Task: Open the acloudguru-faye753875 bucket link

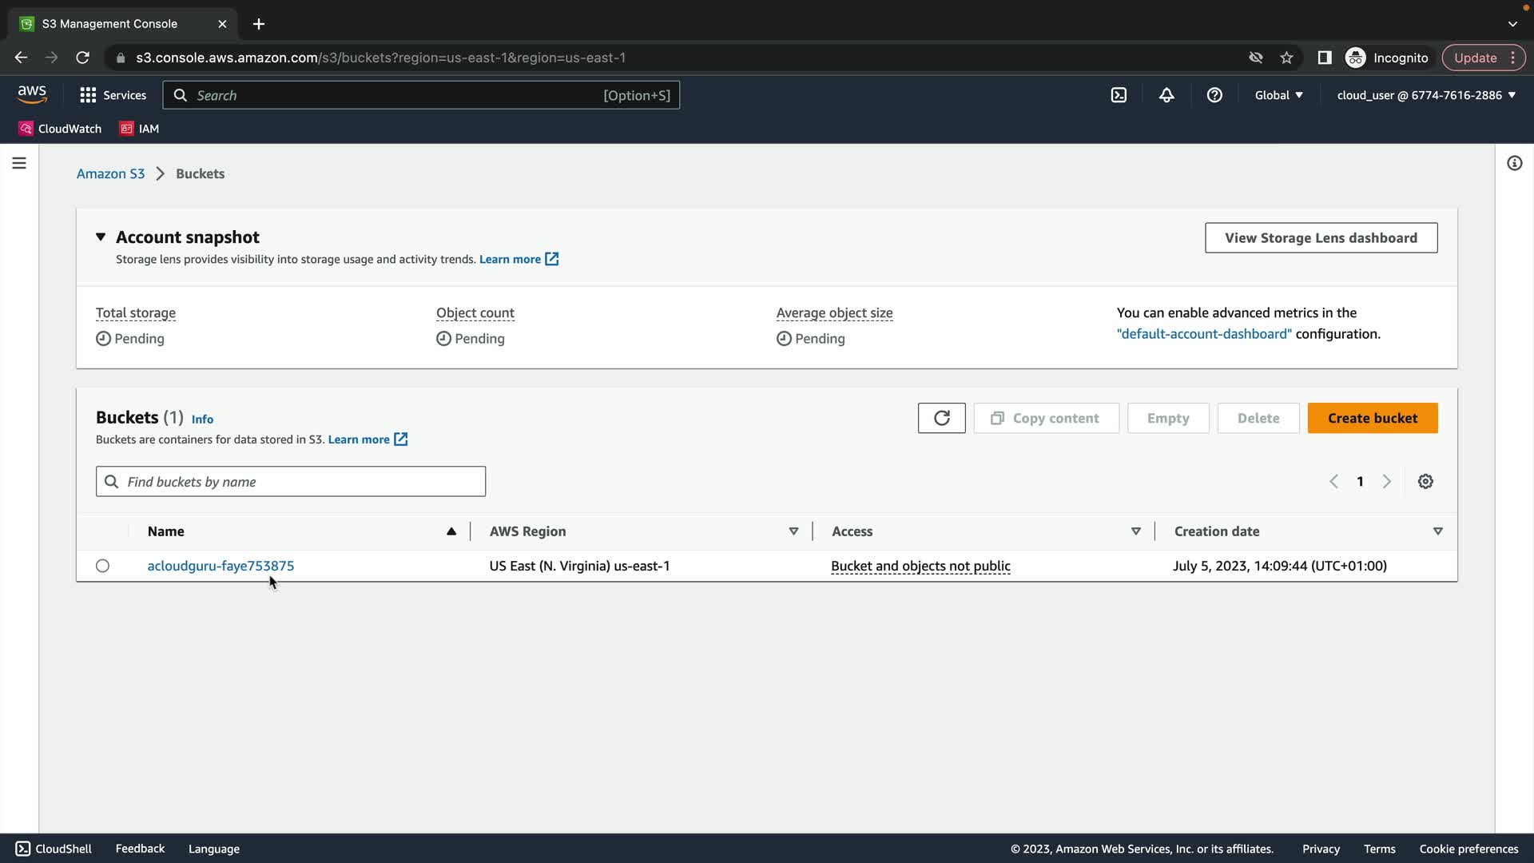Action: 221,566
